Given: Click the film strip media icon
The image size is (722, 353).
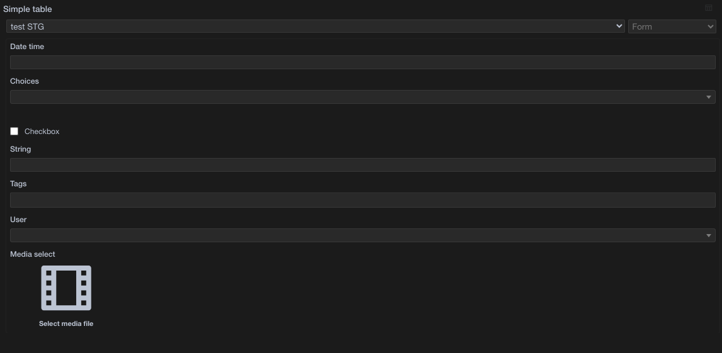Looking at the screenshot, I should click(x=66, y=288).
